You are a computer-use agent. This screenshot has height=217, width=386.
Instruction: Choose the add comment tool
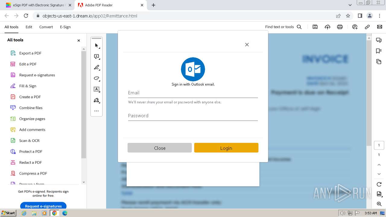pos(96,57)
